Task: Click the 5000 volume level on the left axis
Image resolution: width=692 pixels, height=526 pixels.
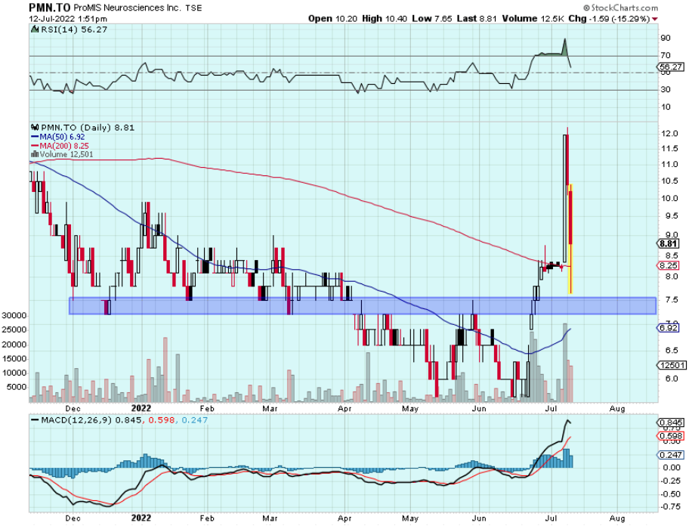Action: click(17, 388)
